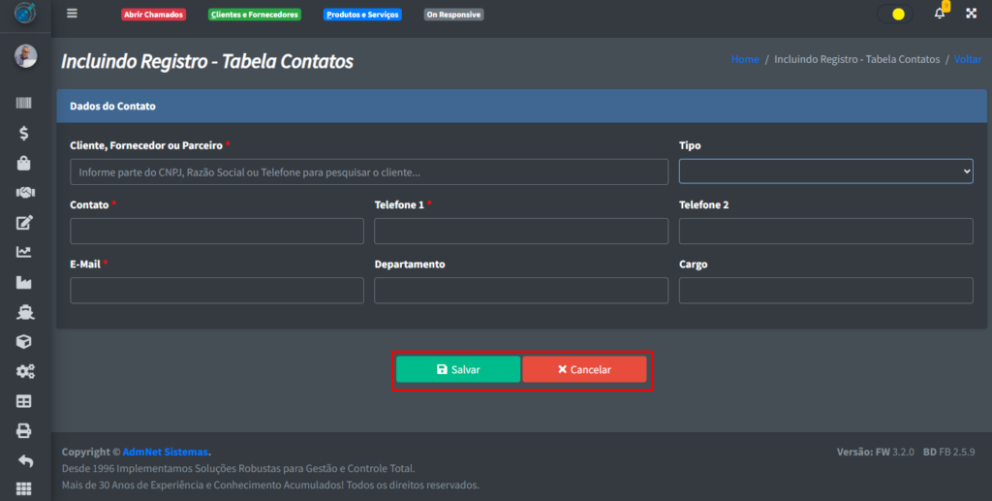Click the Voltar breadcrumb link
The width and height of the screenshot is (992, 501).
[x=967, y=59]
